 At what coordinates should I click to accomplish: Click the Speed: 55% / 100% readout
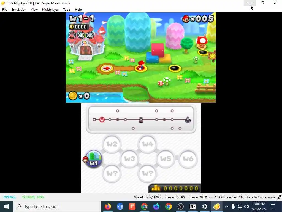148,197
